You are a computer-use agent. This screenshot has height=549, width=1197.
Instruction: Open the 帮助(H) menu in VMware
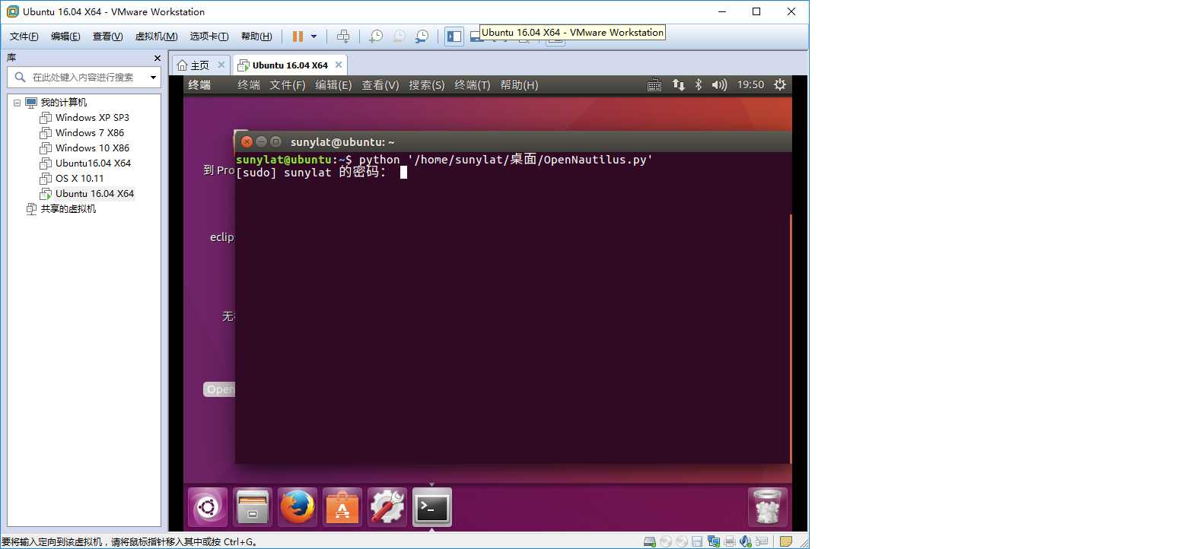(256, 36)
